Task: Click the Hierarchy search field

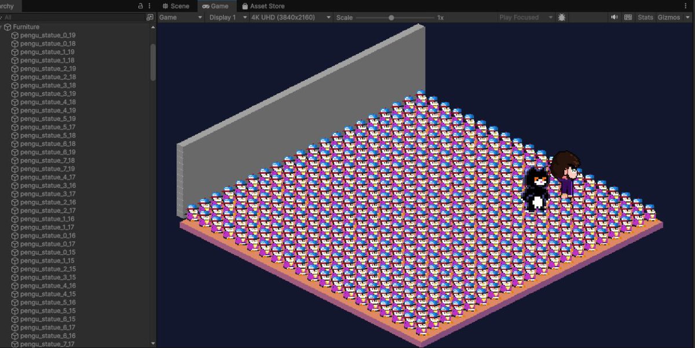Action: tap(72, 17)
